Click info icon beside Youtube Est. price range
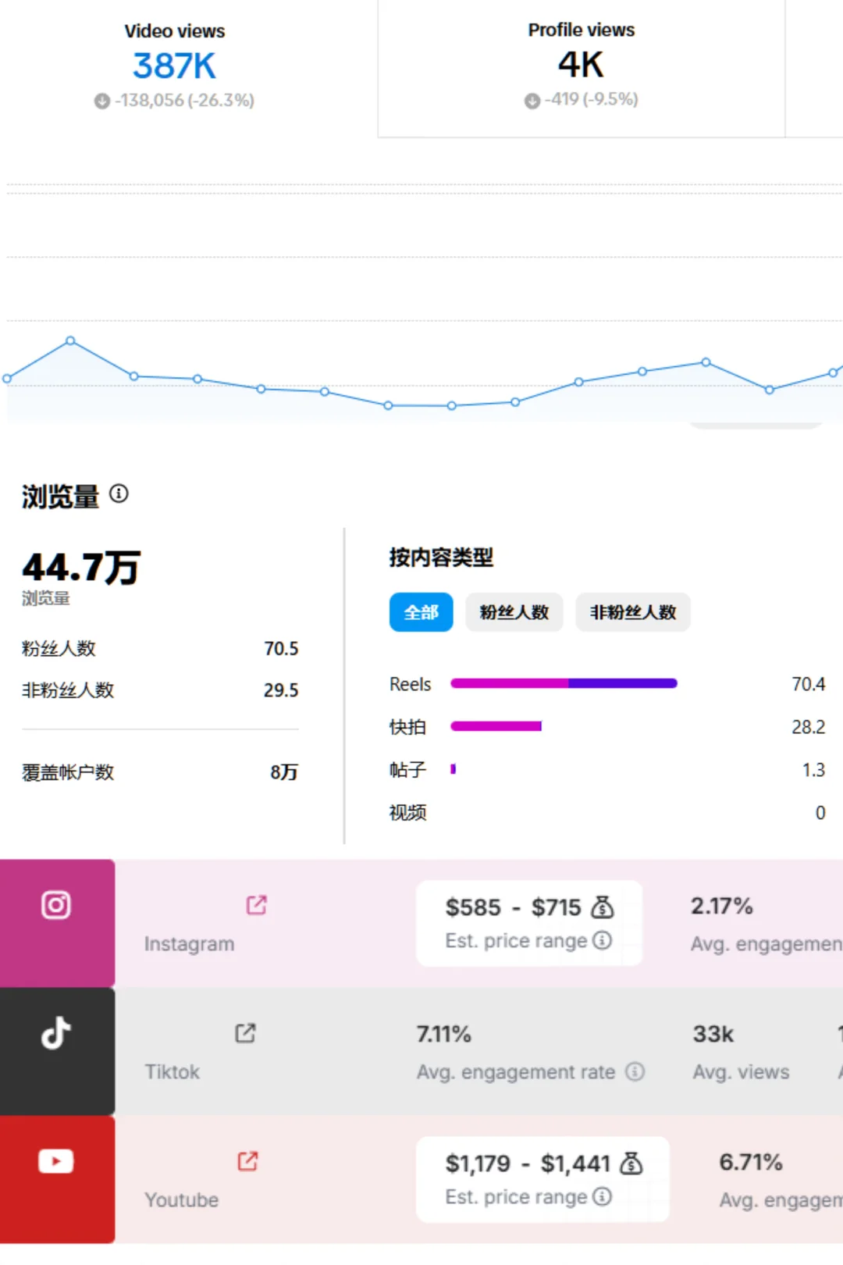Image resolution: width=843 pixels, height=1265 pixels. 602,1196
